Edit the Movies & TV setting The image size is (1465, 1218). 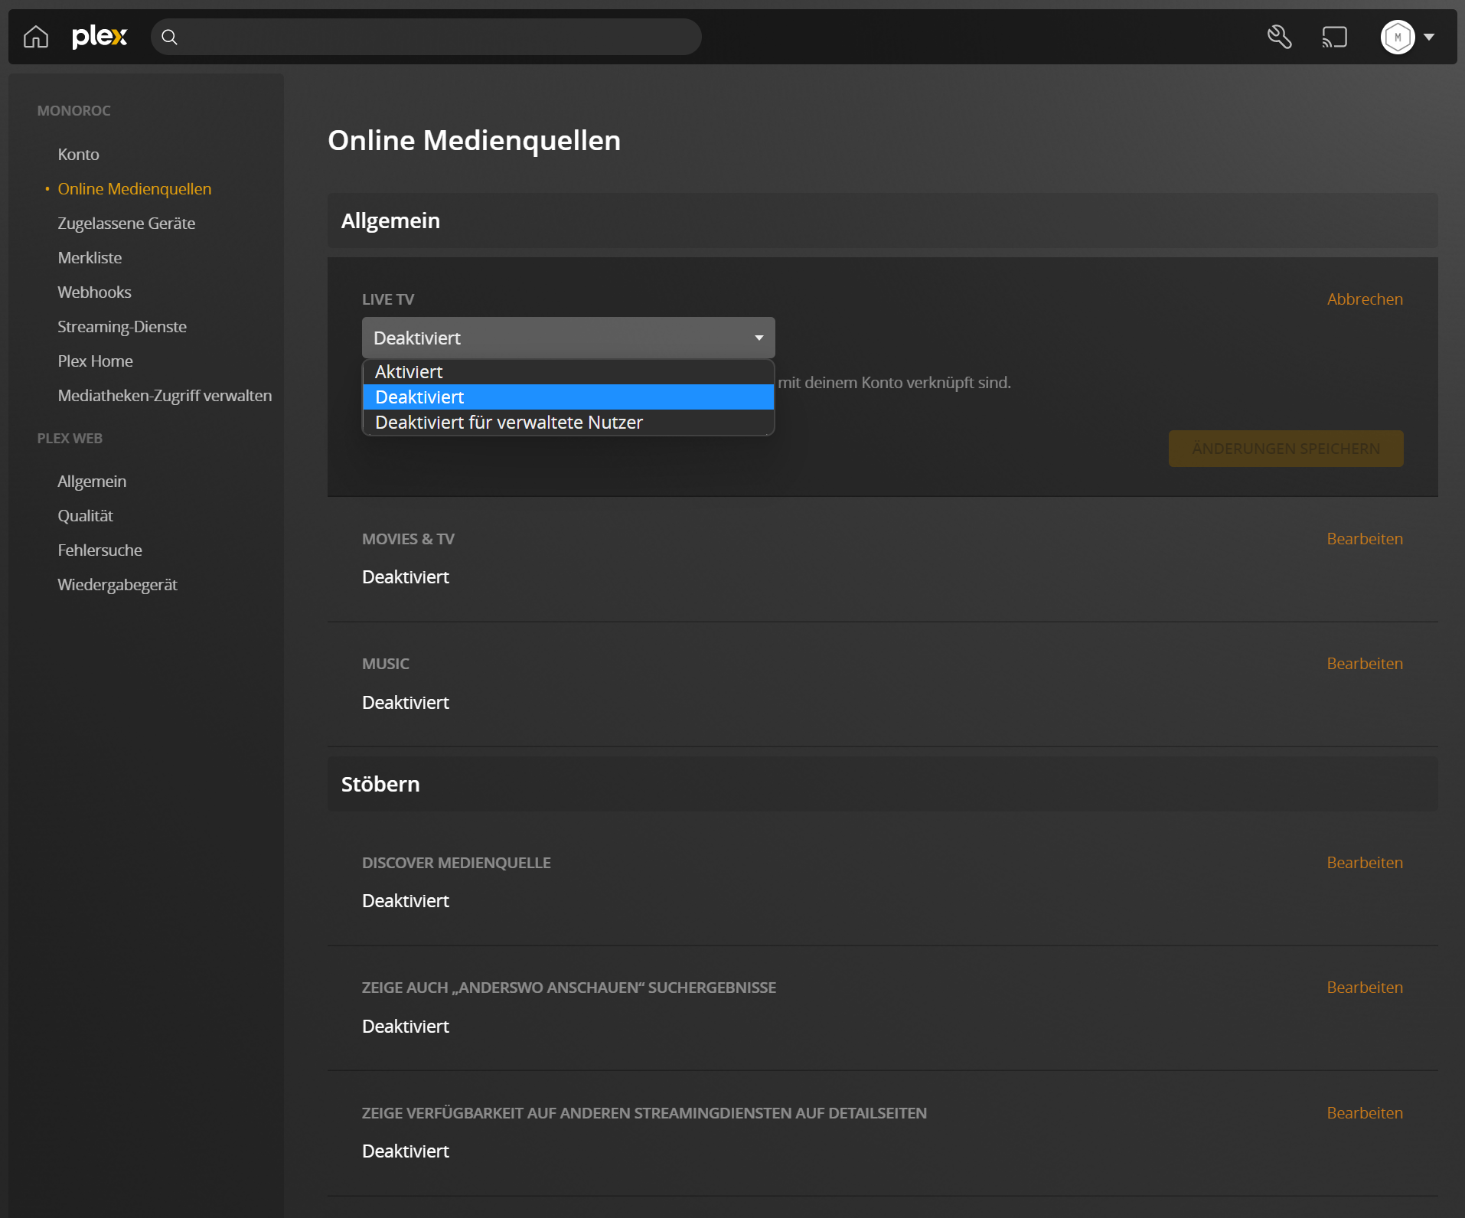point(1364,539)
